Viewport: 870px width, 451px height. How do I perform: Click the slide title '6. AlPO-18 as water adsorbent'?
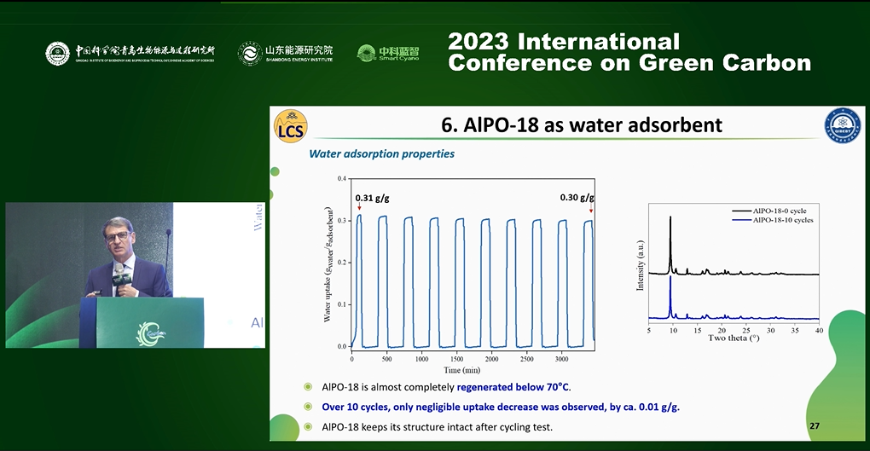582,124
